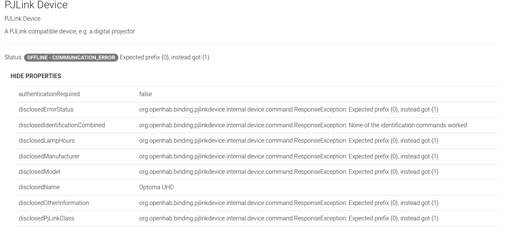Select the disclosedPjLinkClass property name
The width and height of the screenshot is (506, 241).
(46, 218)
